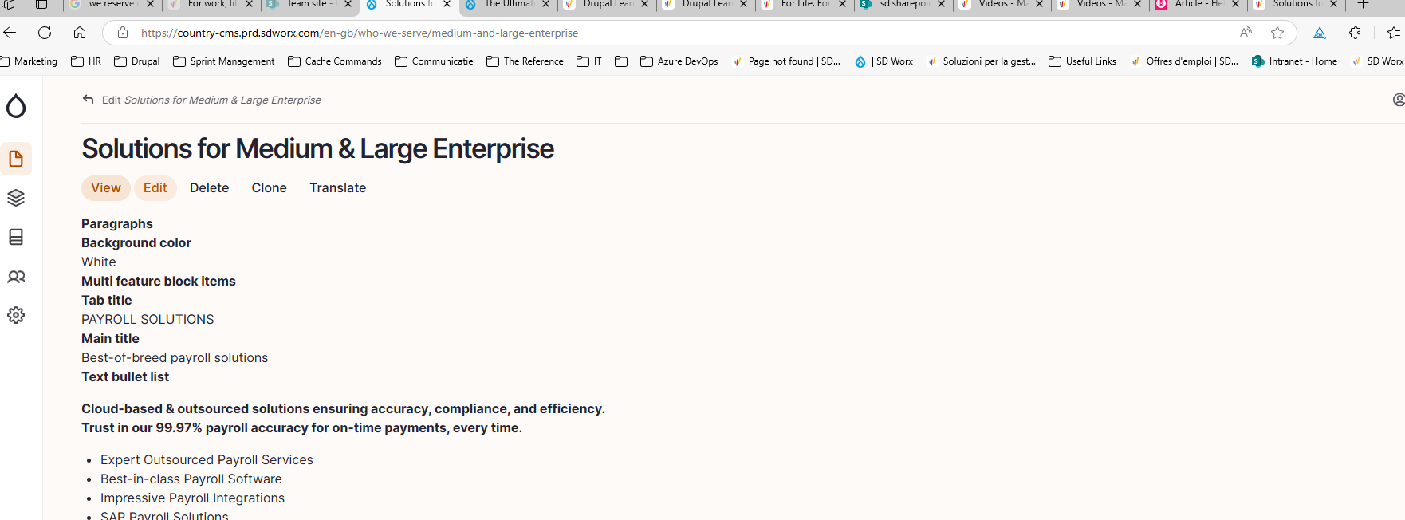Open a new browser tab
1405x520 pixels.
click(1363, 4)
